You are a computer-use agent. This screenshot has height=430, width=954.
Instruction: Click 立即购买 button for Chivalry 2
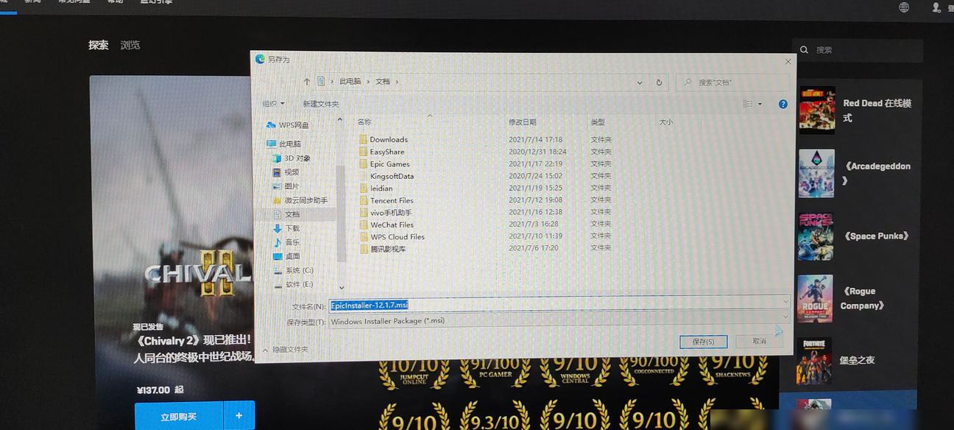[178, 416]
